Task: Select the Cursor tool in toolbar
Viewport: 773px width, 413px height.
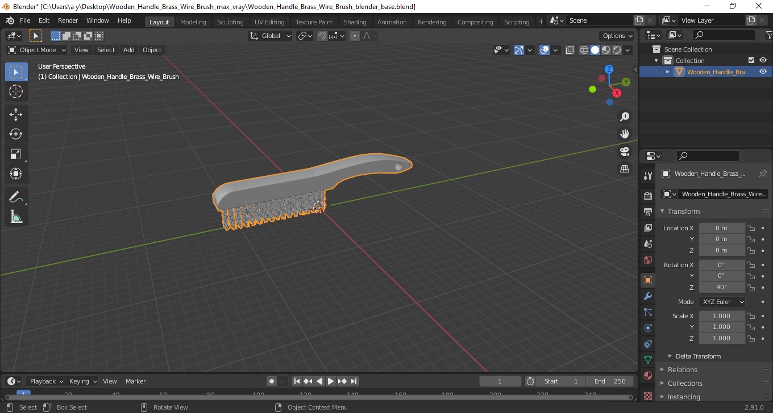Action: [x=16, y=91]
